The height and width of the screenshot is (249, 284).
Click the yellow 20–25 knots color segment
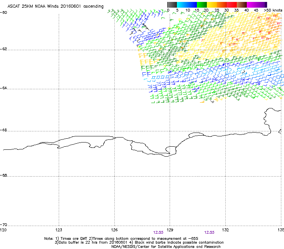[x=212, y=5]
